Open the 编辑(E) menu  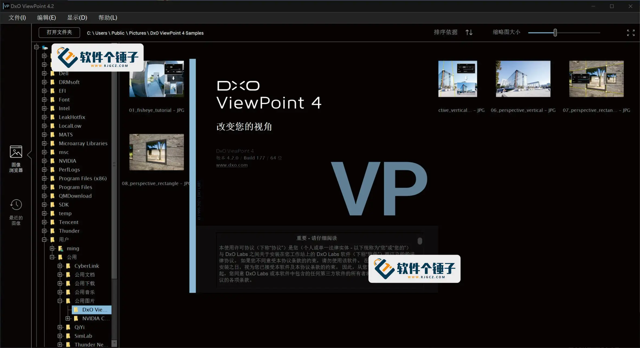(x=46, y=18)
